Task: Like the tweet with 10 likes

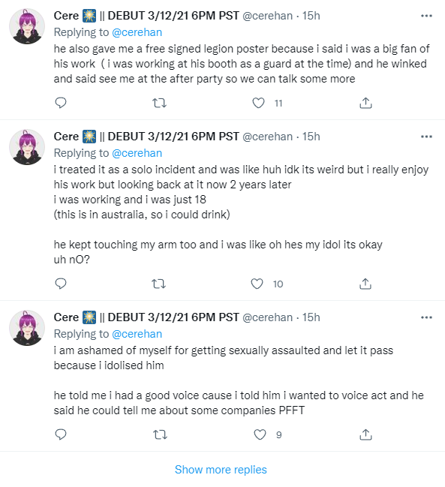Action: [257, 284]
